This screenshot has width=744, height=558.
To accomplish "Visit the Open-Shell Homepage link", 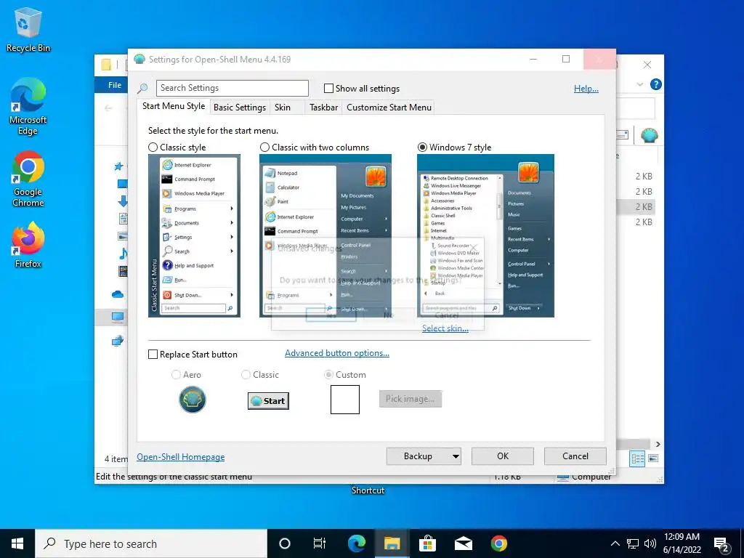I will click(x=181, y=457).
